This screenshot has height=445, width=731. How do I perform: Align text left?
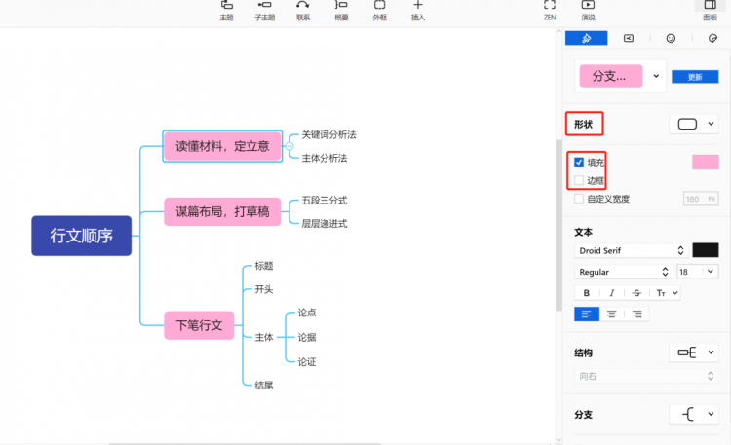coord(587,315)
